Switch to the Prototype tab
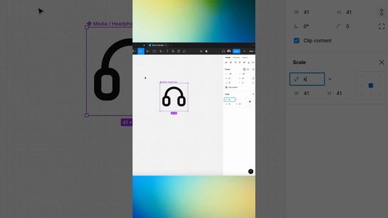This screenshot has height=218, width=388. [x=236, y=58]
